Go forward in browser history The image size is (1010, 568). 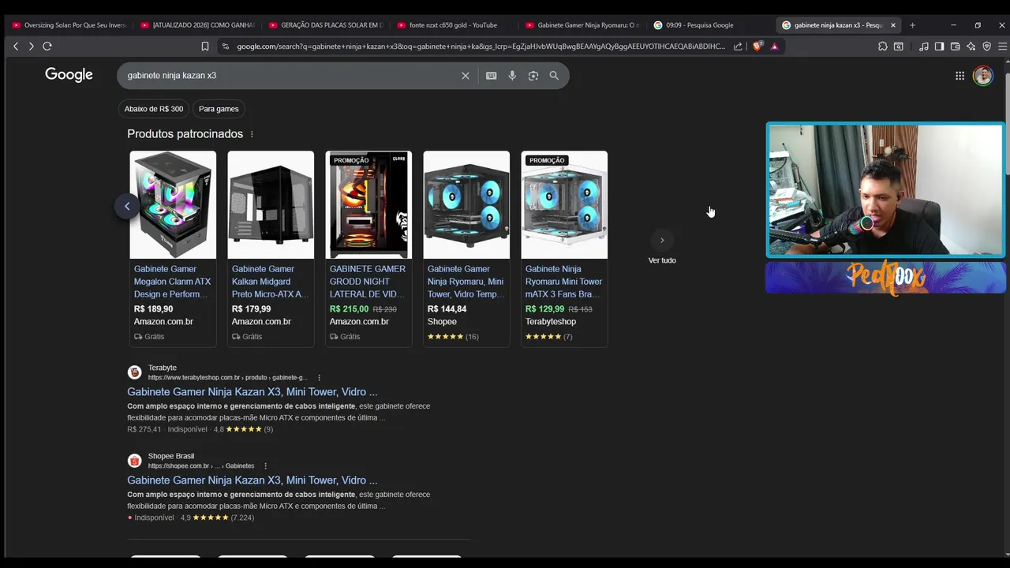coord(31,47)
